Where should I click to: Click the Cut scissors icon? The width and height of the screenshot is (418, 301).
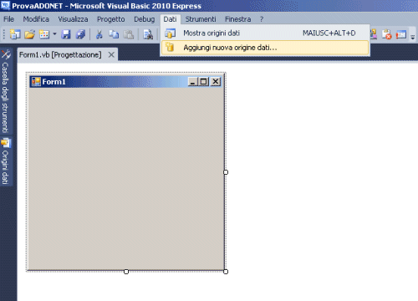(99, 34)
